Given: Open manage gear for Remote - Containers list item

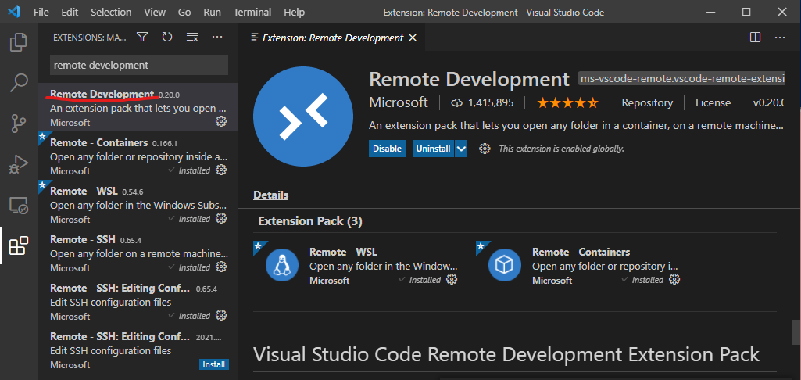Looking at the screenshot, I should 221,170.
